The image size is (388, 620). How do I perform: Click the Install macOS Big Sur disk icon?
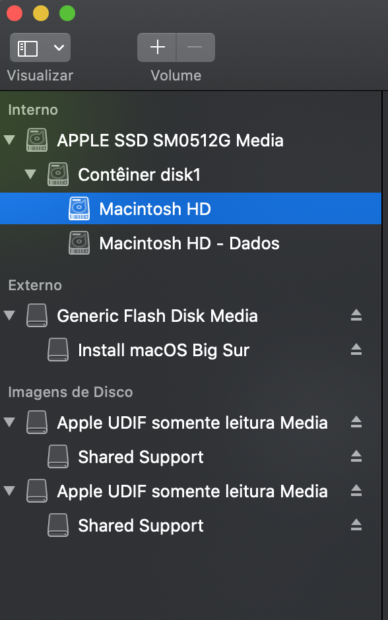pyautogui.click(x=58, y=350)
